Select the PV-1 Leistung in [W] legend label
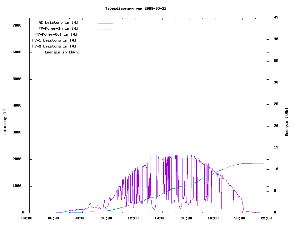300x225 pixels. [x=54, y=40]
